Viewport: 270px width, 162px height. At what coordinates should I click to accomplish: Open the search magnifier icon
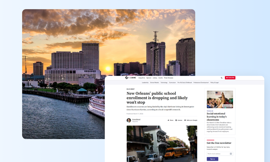222,78
